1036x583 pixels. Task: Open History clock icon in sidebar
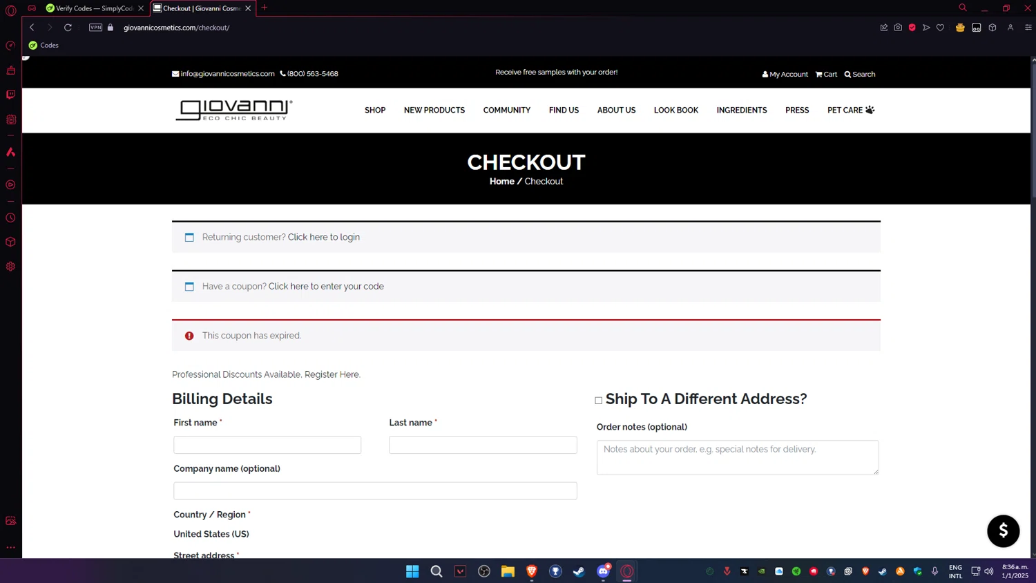(10, 218)
